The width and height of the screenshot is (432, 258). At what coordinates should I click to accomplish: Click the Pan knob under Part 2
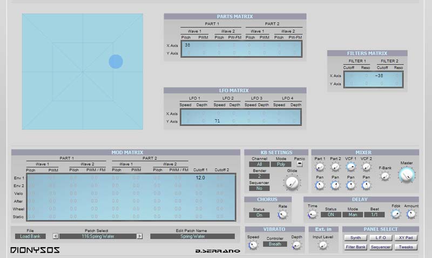[x=335, y=186]
